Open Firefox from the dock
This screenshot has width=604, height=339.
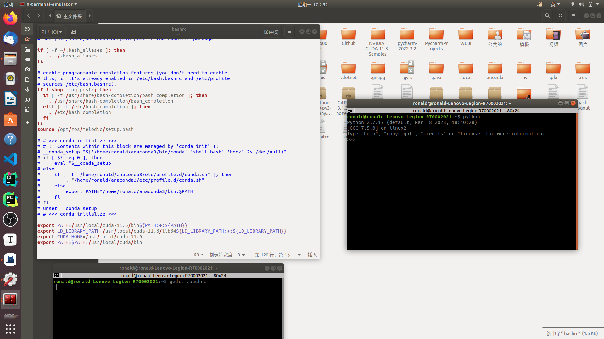coord(10,19)
